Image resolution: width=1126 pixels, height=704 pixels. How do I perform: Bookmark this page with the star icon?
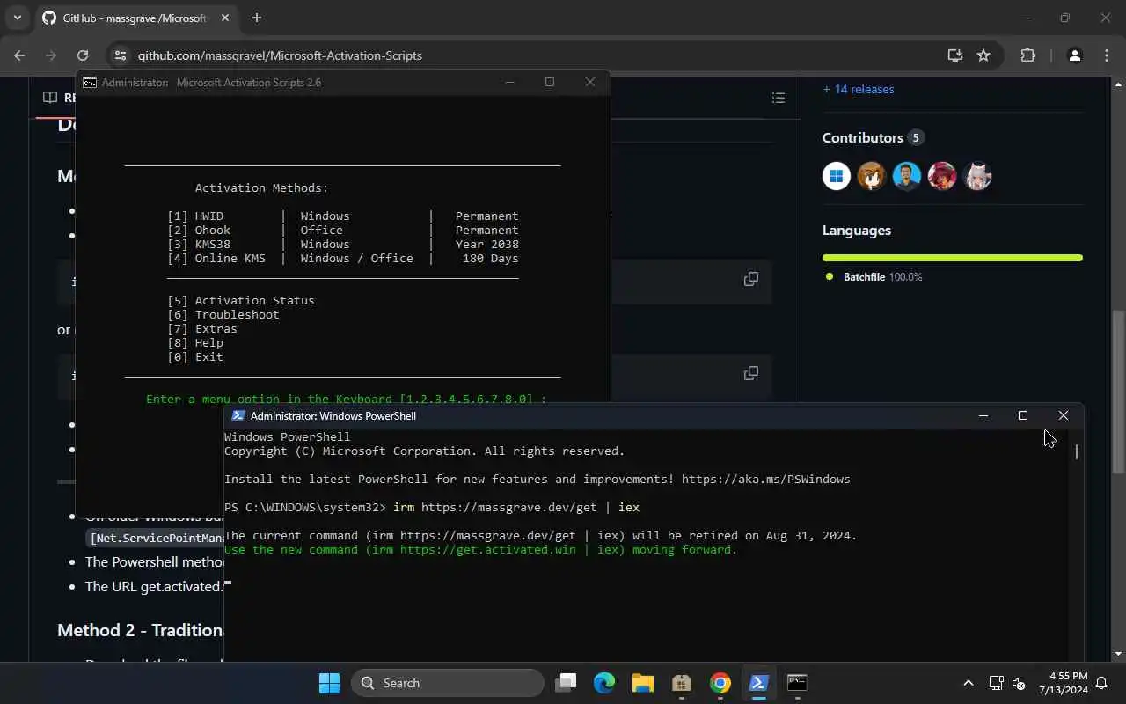pos(983,55)
